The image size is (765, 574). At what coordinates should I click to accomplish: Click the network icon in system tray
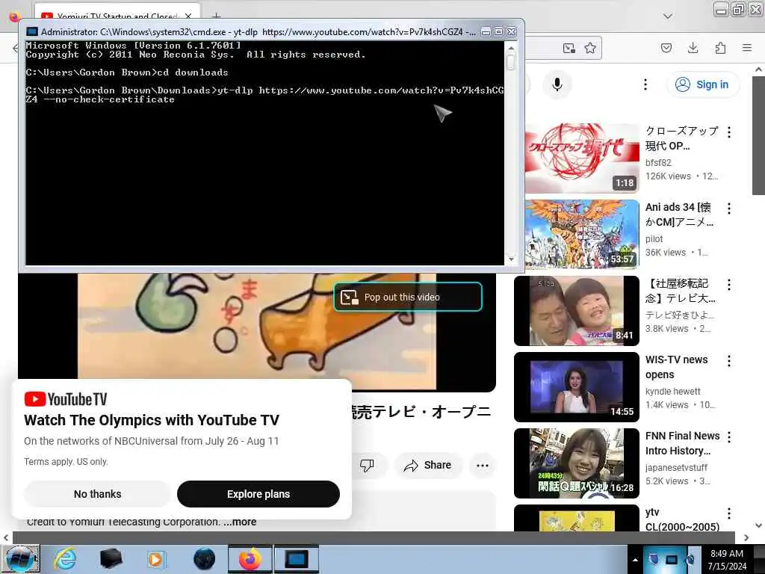pos(672,560)
